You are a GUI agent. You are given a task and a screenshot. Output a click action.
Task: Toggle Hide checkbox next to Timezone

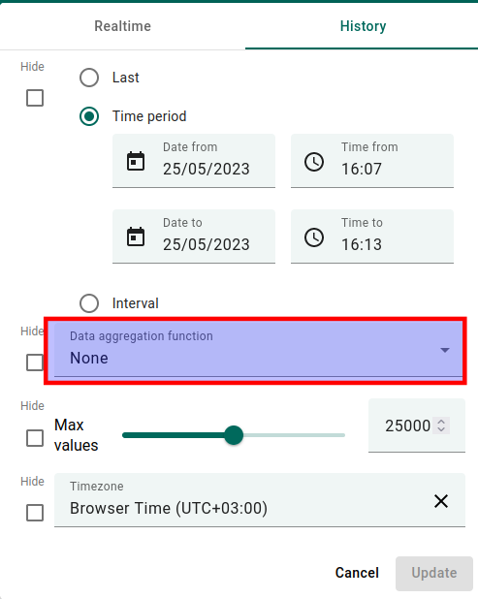tap(35, 513)
